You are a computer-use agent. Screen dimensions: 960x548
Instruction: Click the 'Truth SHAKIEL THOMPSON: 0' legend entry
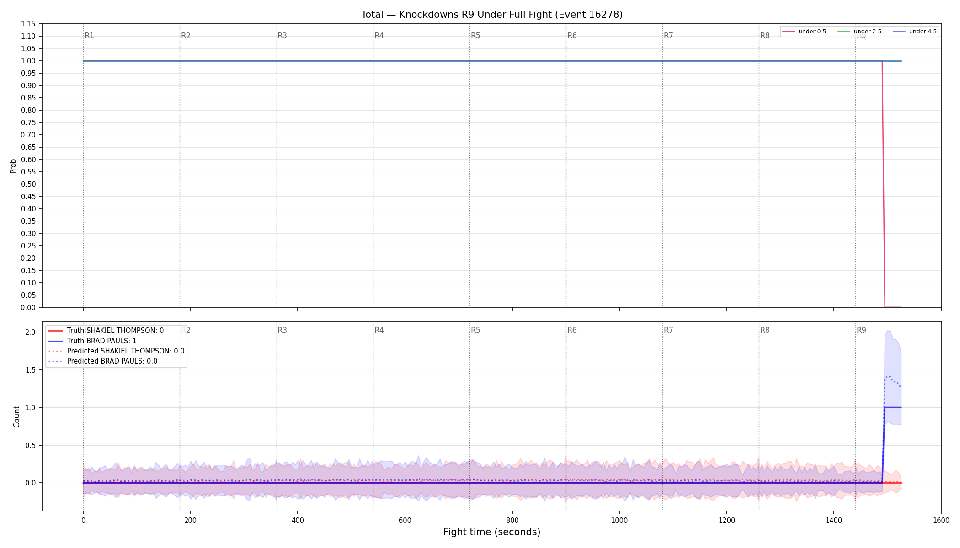click(x=106, y=331)
